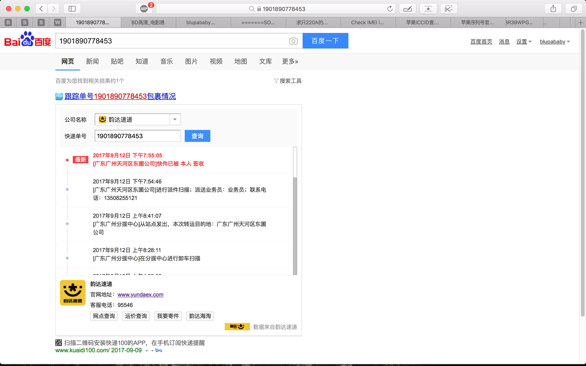
Task: Expand the courier company dropdown
Action: [175, 120]
